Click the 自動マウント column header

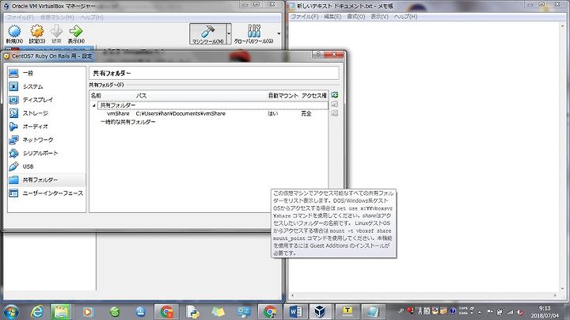tap(283, 96)
